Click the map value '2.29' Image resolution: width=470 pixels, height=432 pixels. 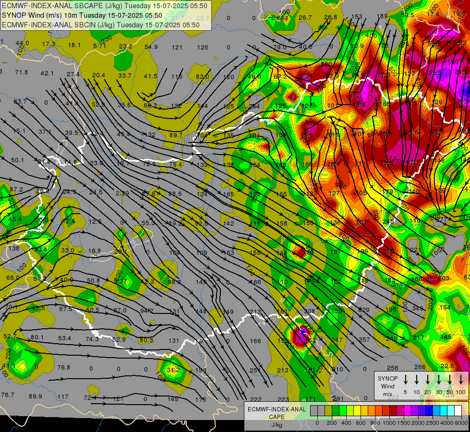pyautogui.click(x=122, y=193)
